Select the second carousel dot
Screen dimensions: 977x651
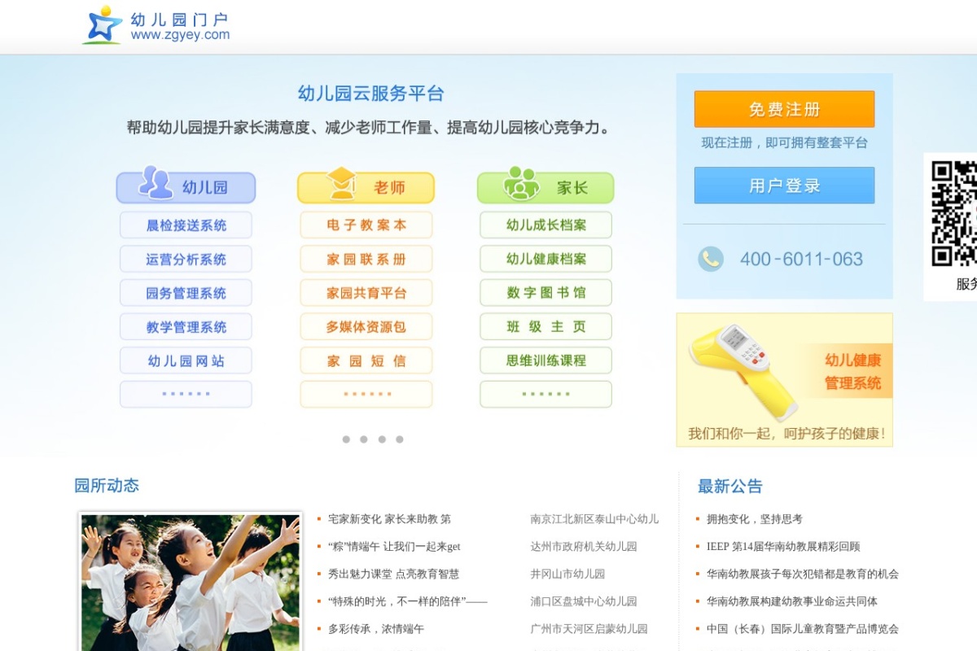pyautogui.click(x=364, y=439)
